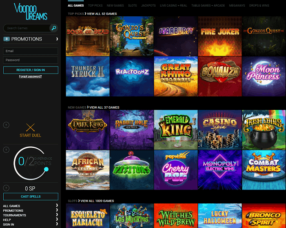This screenshot has width=286, height=228.
Task: Open Great Rhino Megaways tile
Action: 176,76
